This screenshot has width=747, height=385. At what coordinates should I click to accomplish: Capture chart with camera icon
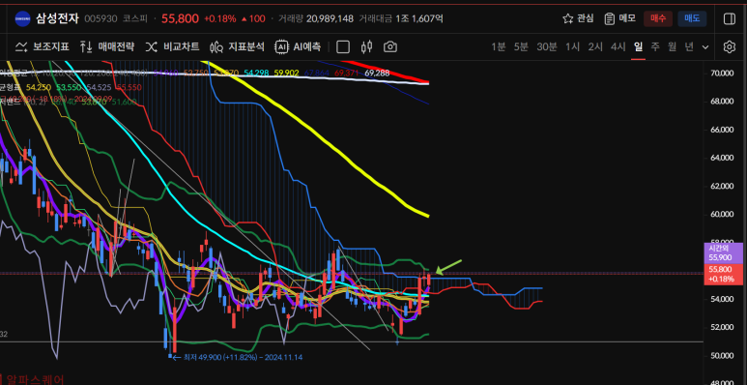pyautogui.click(x=390, y=46)
